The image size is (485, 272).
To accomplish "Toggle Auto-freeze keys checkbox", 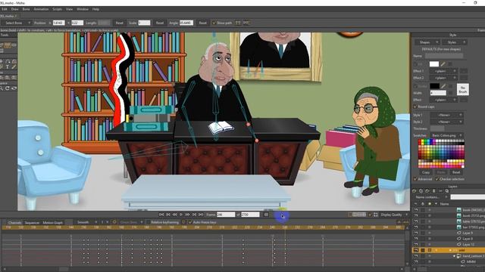I will 190,222.
